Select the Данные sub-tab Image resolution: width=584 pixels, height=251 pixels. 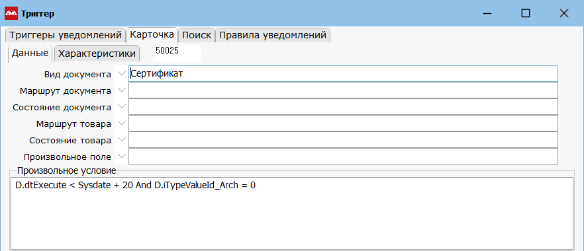(30, 53)
